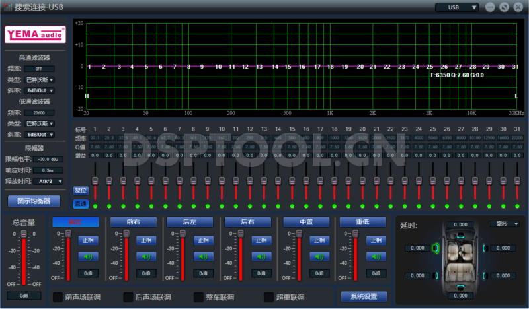Screen dimensions: 529x309
Task: Open the USB connection dropdown
Action: tap(457, 7)
